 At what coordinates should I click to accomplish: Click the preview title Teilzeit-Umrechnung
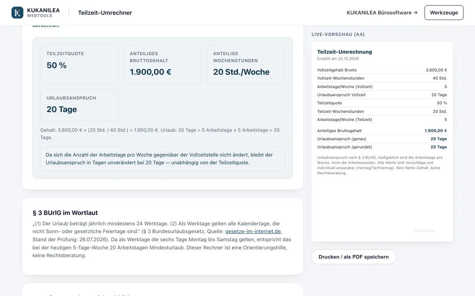tap(345, 52)
